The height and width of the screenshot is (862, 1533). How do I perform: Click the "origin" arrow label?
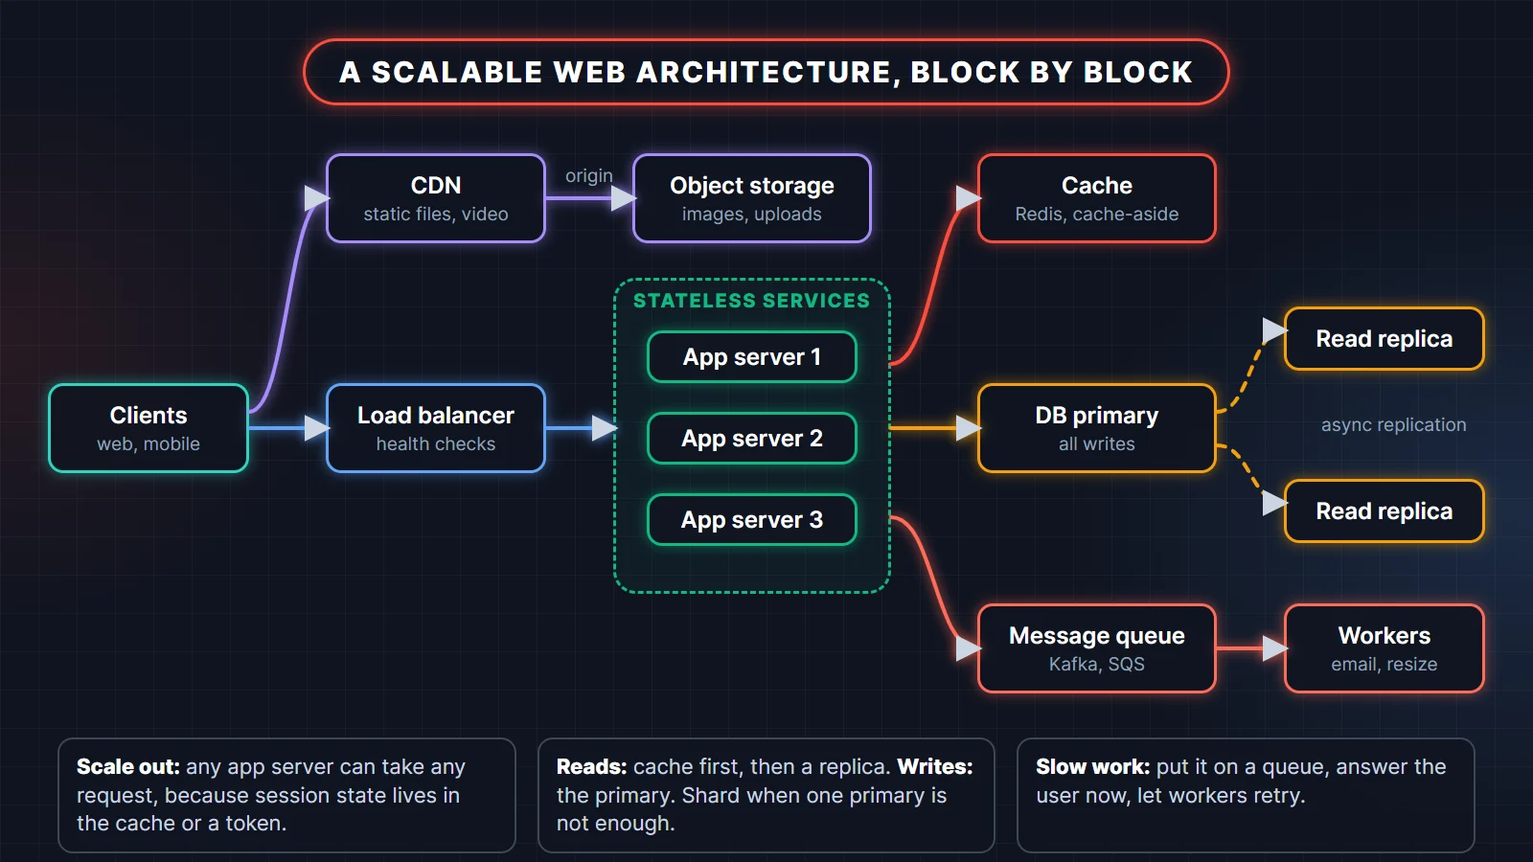click(588, 176)
